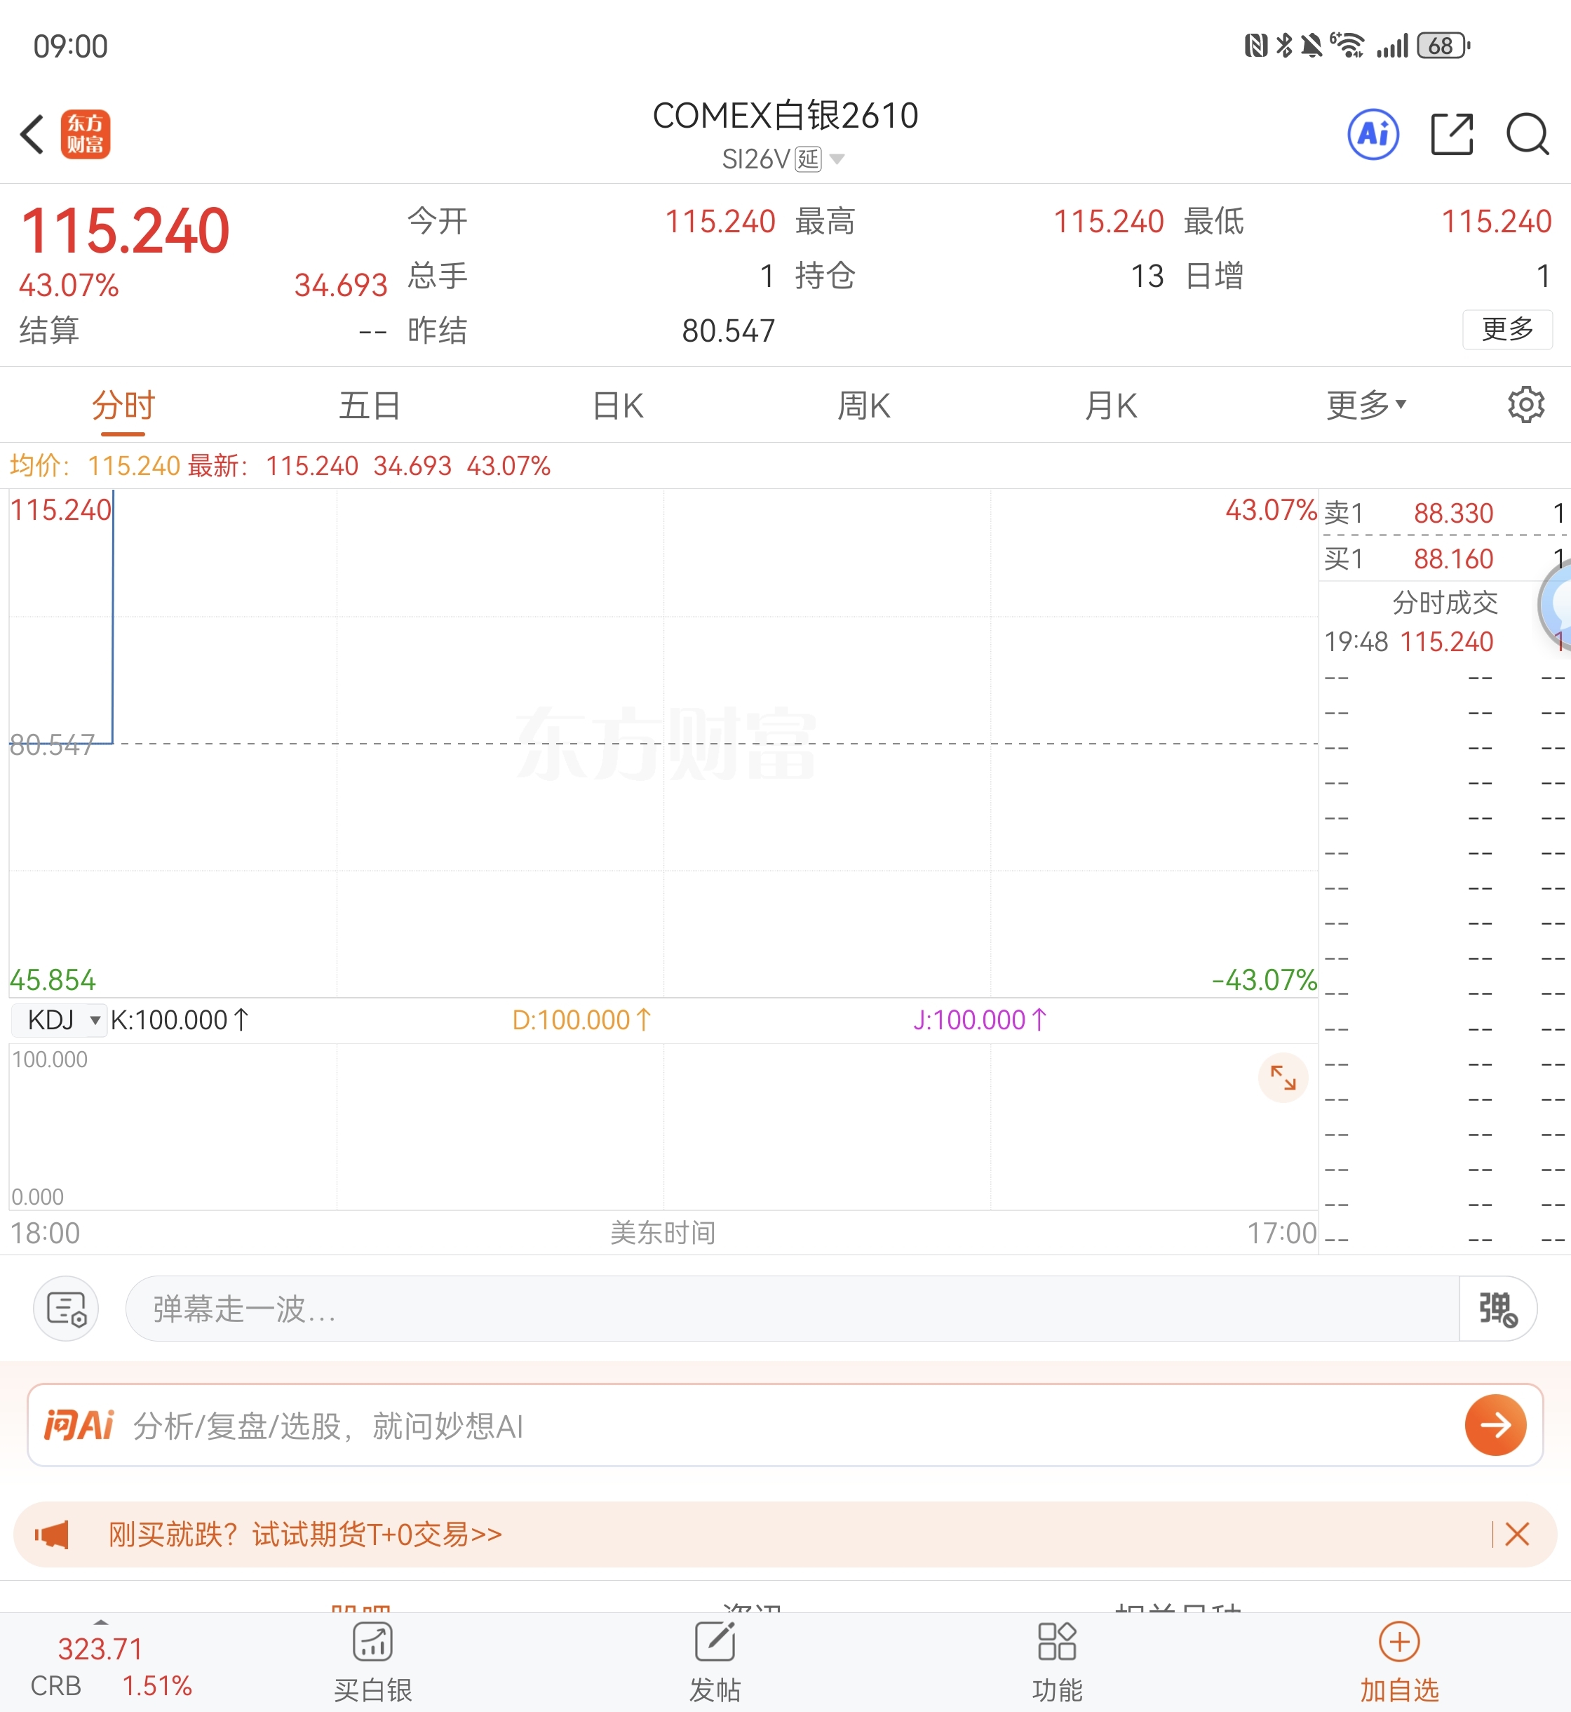Tap the share icon in header
1571x1712 pixels.
point(1451,135)
